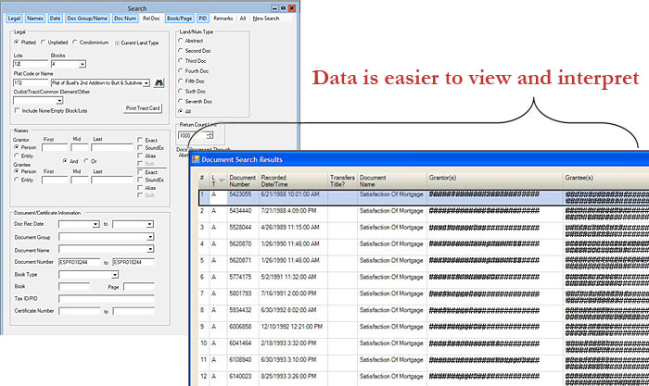Open the Blocks dropdown
649x386 pixels.
point(83,64)
